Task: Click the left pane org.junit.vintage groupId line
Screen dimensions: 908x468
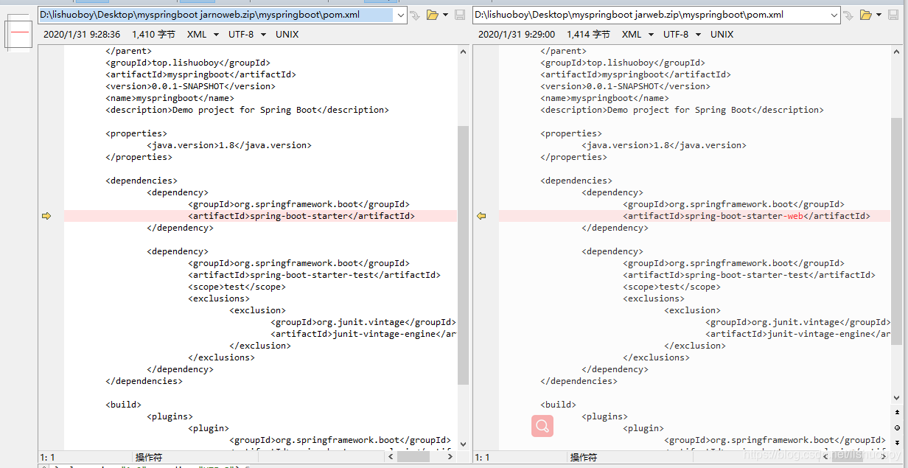Action: (x=363, y=322)
